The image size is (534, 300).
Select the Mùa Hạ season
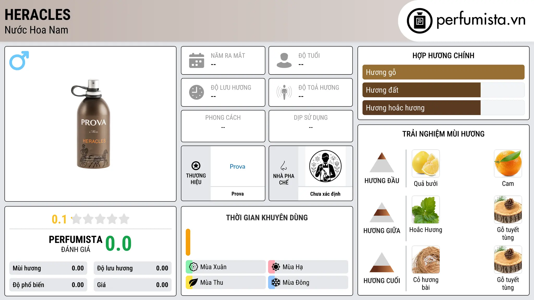(x=308, y=267)
